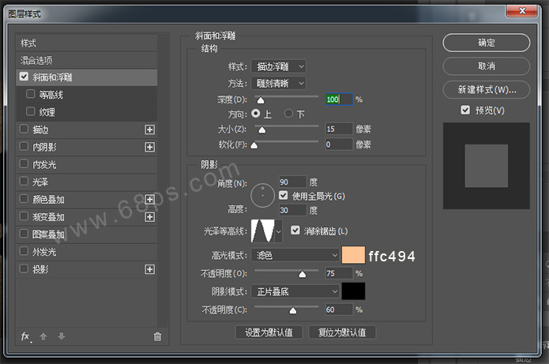Click the shadow opacity field showing 60
Screen dimensions: 549x364
pos(339,310)
